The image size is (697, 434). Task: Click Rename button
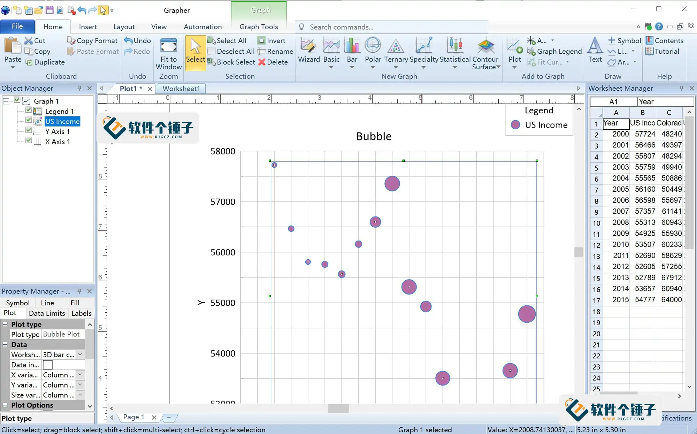tap(275, 52)
